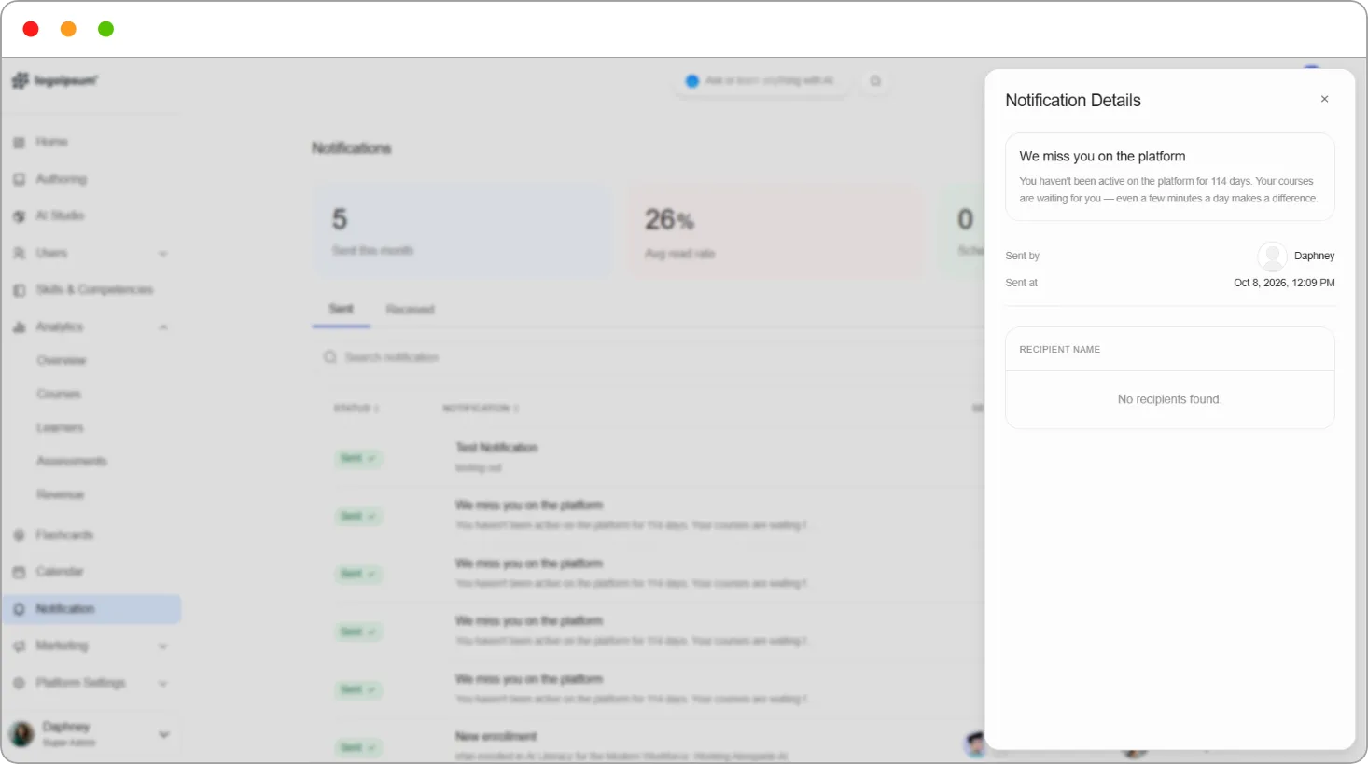Click the search icon beside AI bar

point(875,81)
